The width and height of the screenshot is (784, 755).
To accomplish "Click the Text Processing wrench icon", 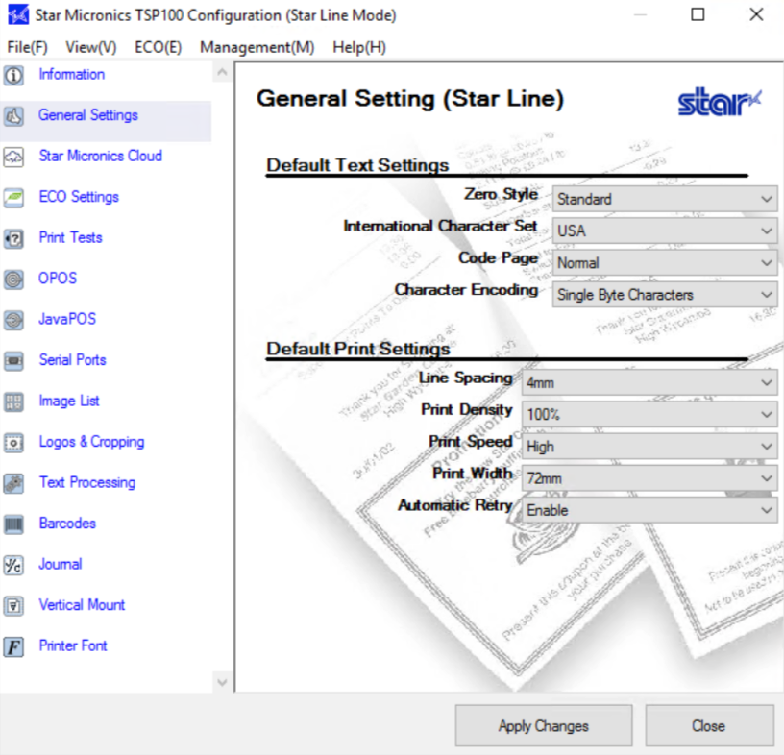I will tap(13, 483).
